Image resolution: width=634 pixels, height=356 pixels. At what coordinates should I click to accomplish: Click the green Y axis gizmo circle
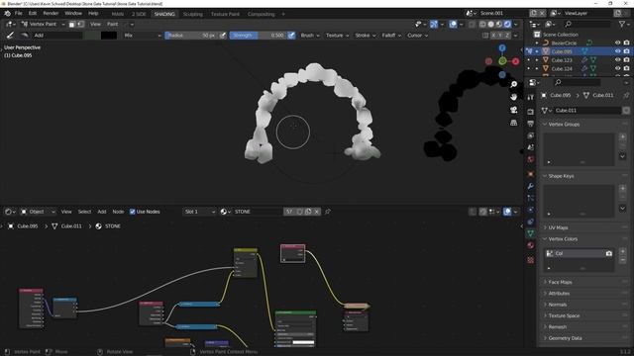[x=502, y=61]
